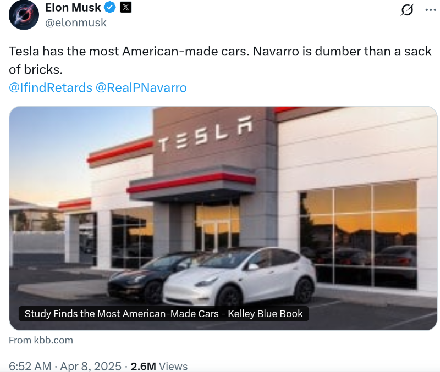Open the 6:52 AM timestamp permalink

30,366
